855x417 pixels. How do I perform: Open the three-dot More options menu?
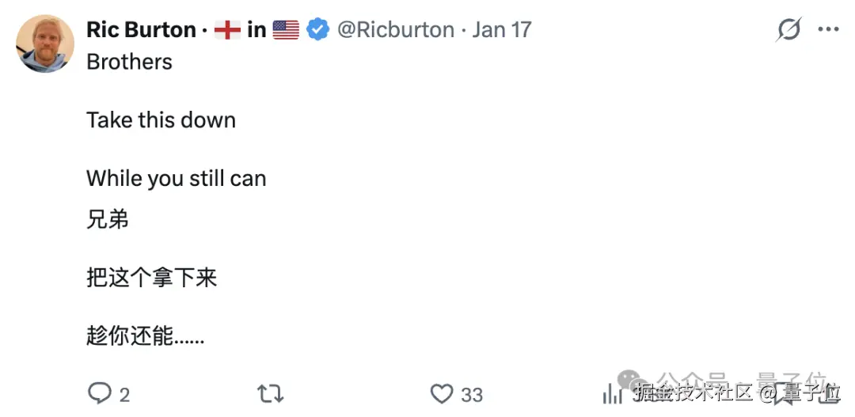point(828,30)
